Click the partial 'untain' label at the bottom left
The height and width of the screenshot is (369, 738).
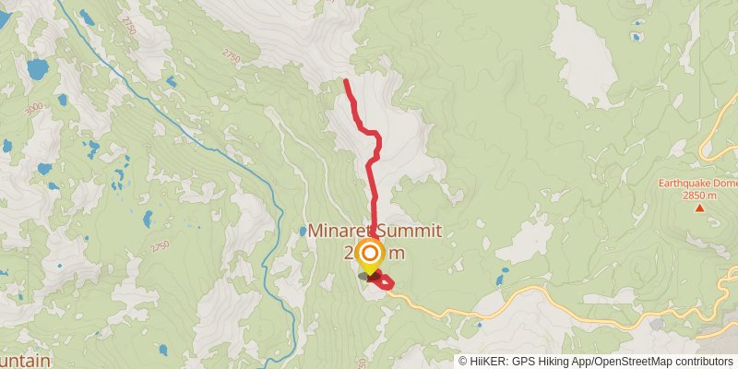coord(26,361)
